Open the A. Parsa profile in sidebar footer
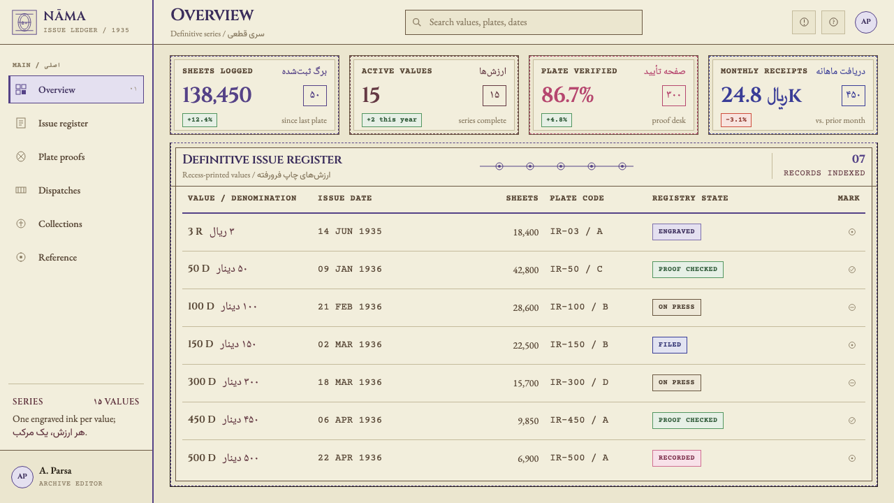Image resolution: width=894 pixels, height=503 pixels. point(76,476)
